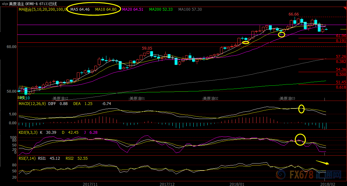Click the MA5 64.46 legend entry

pyautogui.click(x=80, y=10)
